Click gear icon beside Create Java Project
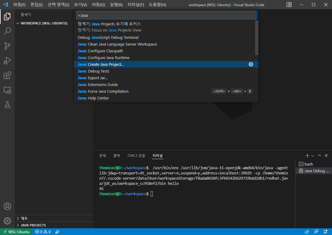Viewport: 332px width, 235px height. 251,64
